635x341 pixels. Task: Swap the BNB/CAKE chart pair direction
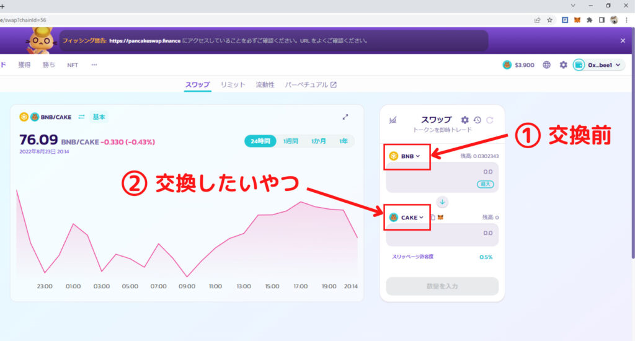(x=81, y=117)
